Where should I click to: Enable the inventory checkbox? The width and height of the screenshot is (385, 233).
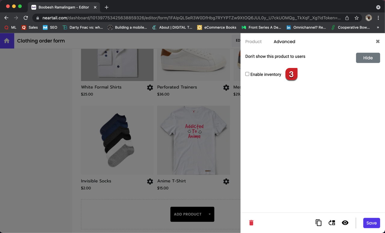pos(247,74)
